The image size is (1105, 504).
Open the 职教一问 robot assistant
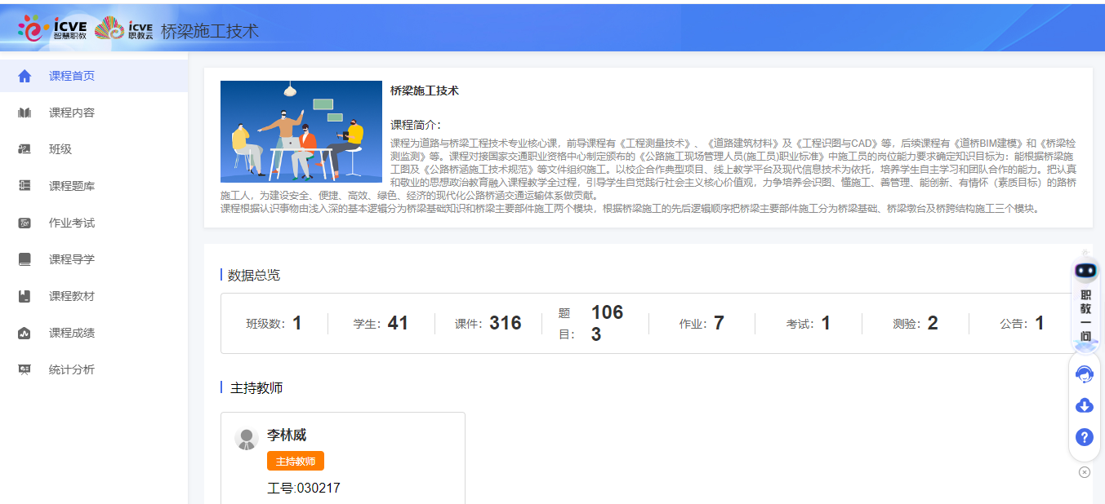(x=1085, y=302)
